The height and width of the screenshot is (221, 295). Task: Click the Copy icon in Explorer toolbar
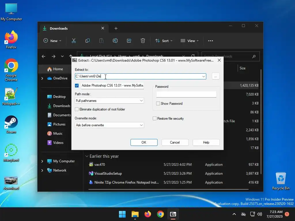[88, 41]
